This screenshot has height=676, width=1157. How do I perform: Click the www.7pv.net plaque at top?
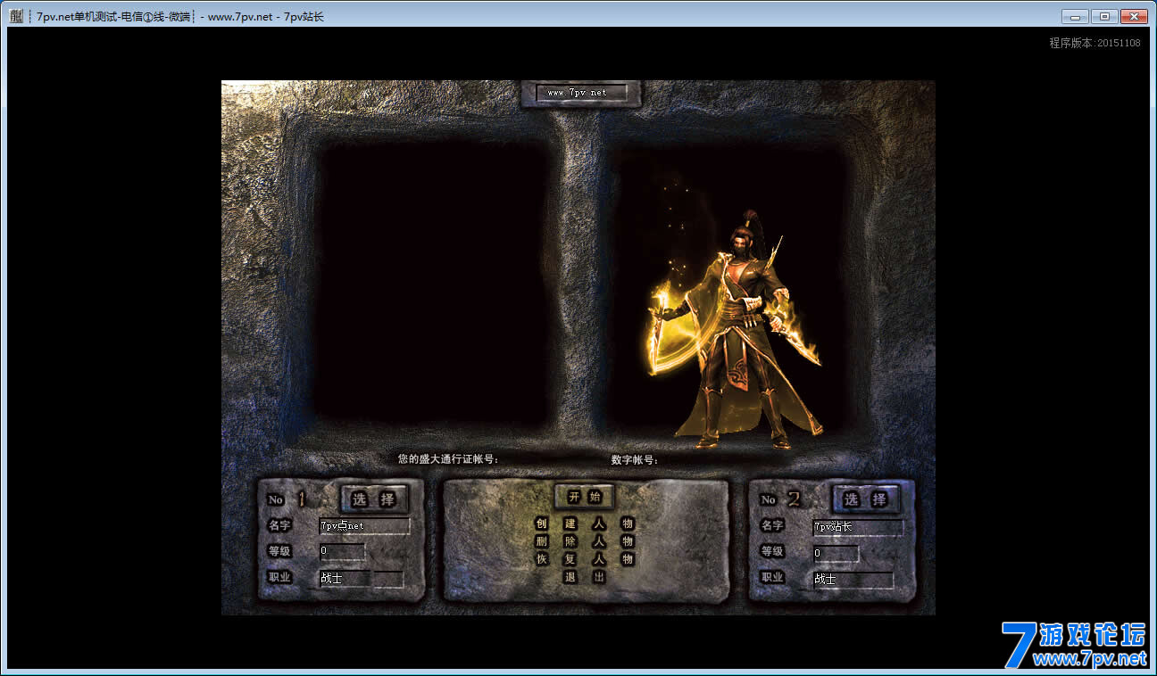pos(581,93)
